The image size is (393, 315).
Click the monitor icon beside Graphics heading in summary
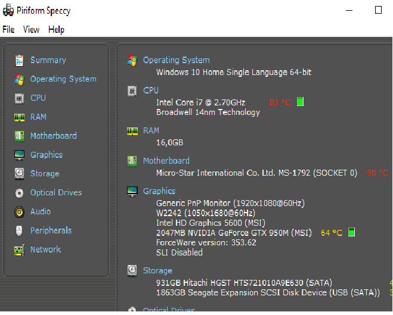click(132, 192)
